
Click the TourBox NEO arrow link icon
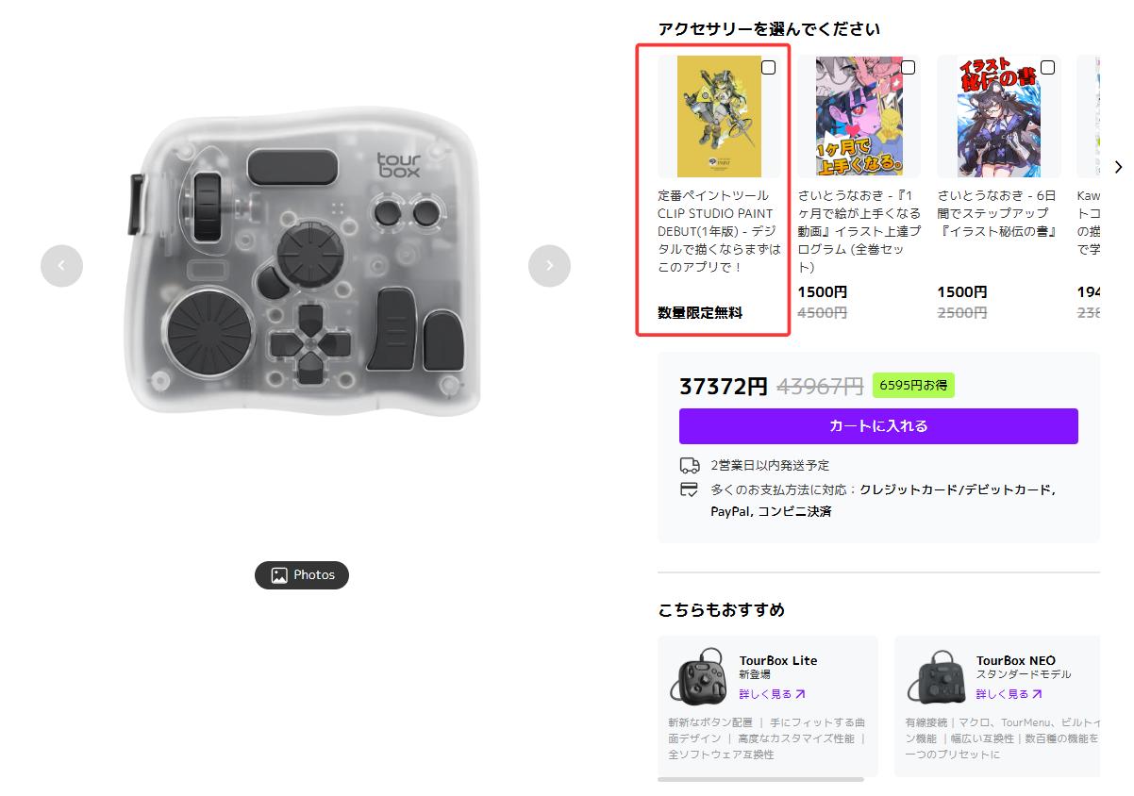1037,694
